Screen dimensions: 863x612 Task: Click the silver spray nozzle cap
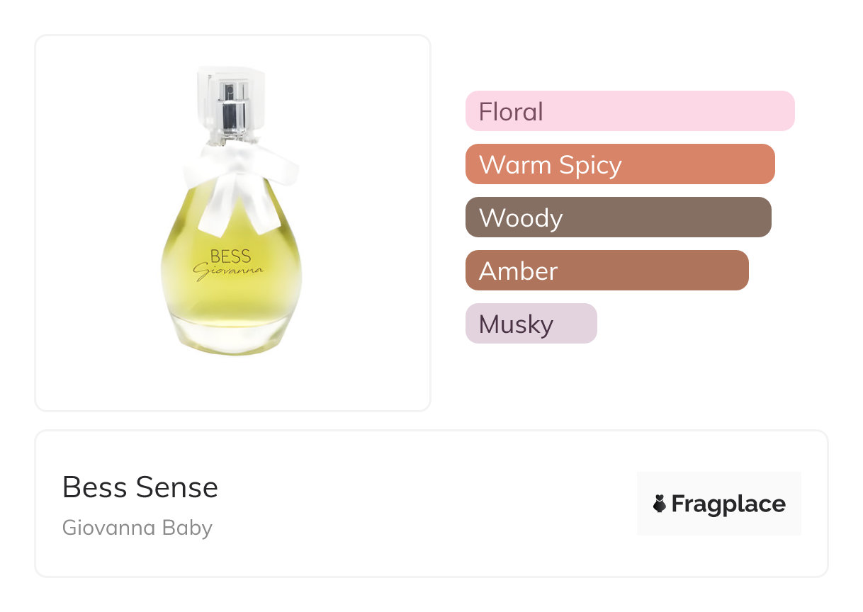click(x=232, y=106)
